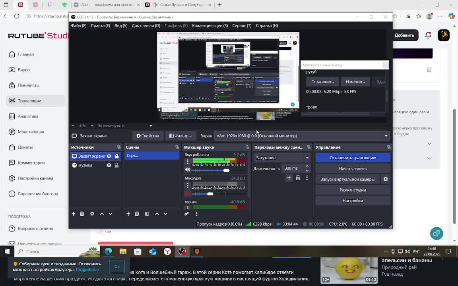Expand first RUTUBE chevron section
Viewport: 458px width, 286px height.
(429, 143)
